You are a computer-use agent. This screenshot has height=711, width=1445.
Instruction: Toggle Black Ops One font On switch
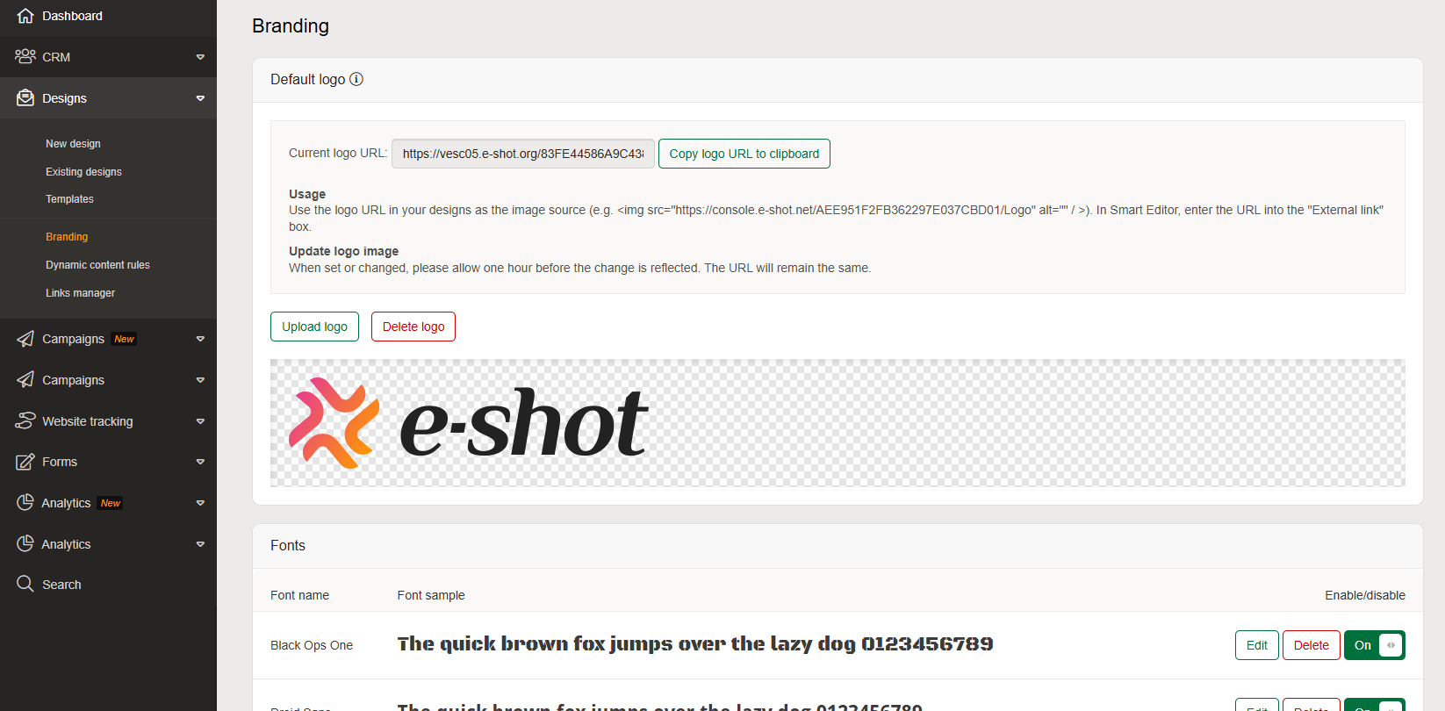pos(1374,645)
